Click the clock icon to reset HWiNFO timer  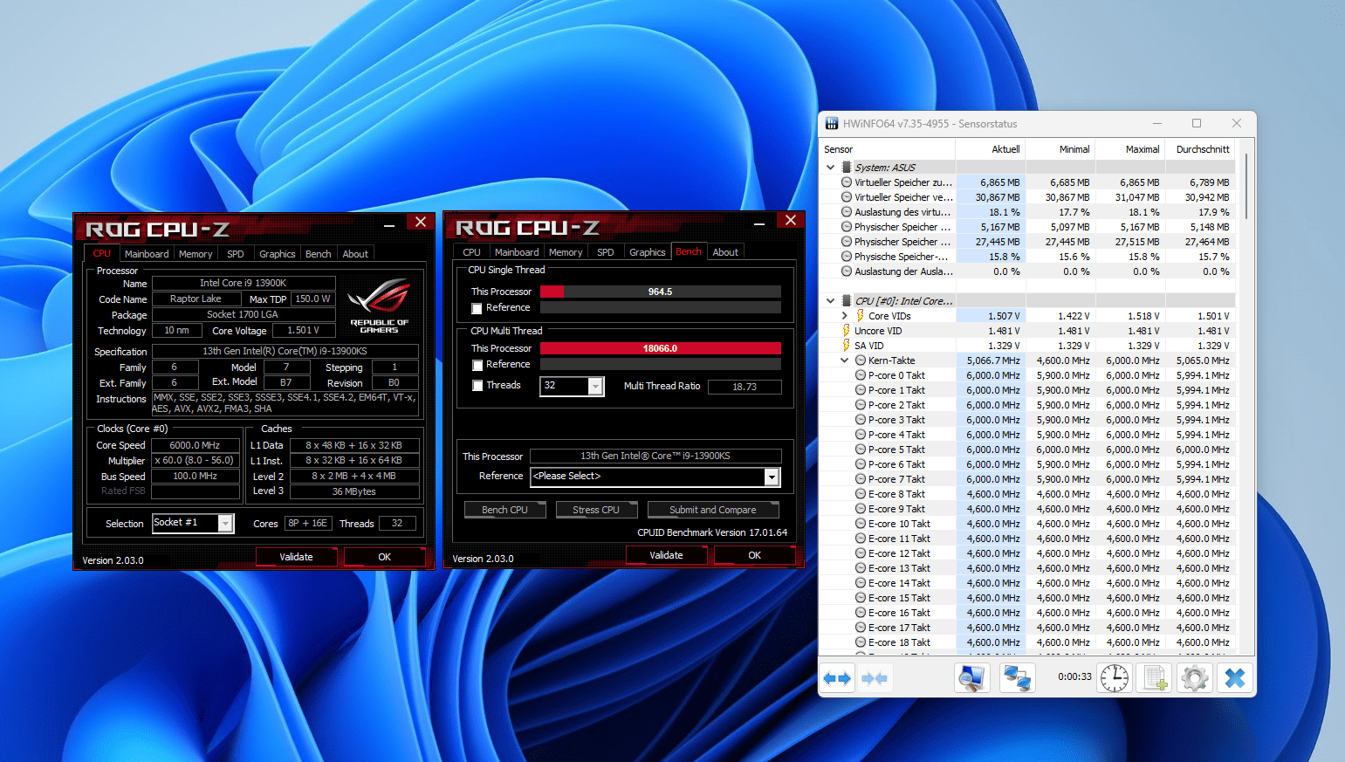click(x=1115, y=678)
